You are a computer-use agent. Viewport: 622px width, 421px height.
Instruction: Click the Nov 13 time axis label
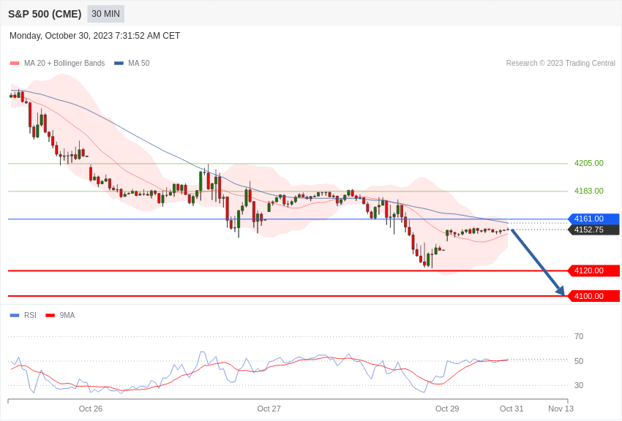[561, 409]
